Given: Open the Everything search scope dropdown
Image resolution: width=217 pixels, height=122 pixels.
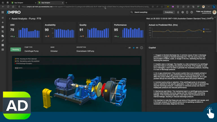Looking at the screenshot, I should point(169,12).
